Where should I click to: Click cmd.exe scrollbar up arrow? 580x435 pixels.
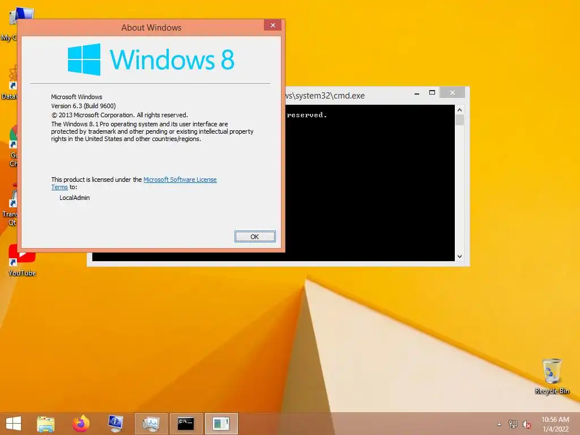pyautogui.click(x=459, y=109)
